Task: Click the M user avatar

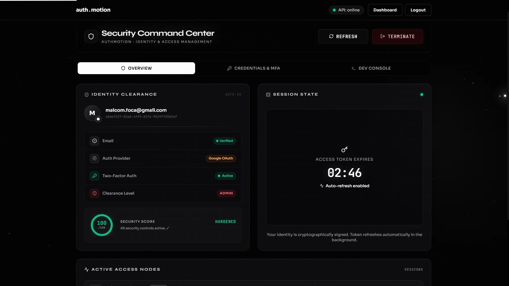Action: (92, 113)
